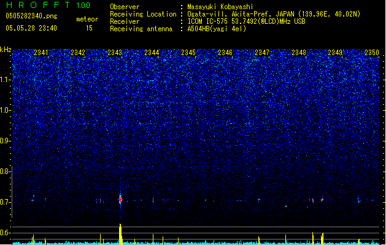Click the tallest yellow power spike under 2343
The image size is (386, 245).
tap(120, 234)
